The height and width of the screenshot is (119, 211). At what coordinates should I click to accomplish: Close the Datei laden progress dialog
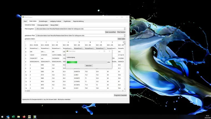pyautogui.click(x=109, y=51)
